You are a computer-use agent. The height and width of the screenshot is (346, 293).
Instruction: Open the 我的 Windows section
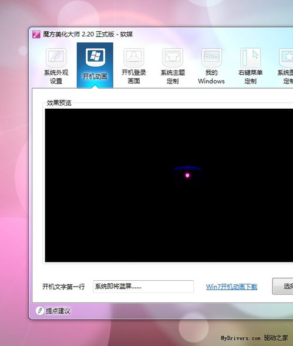211,66
